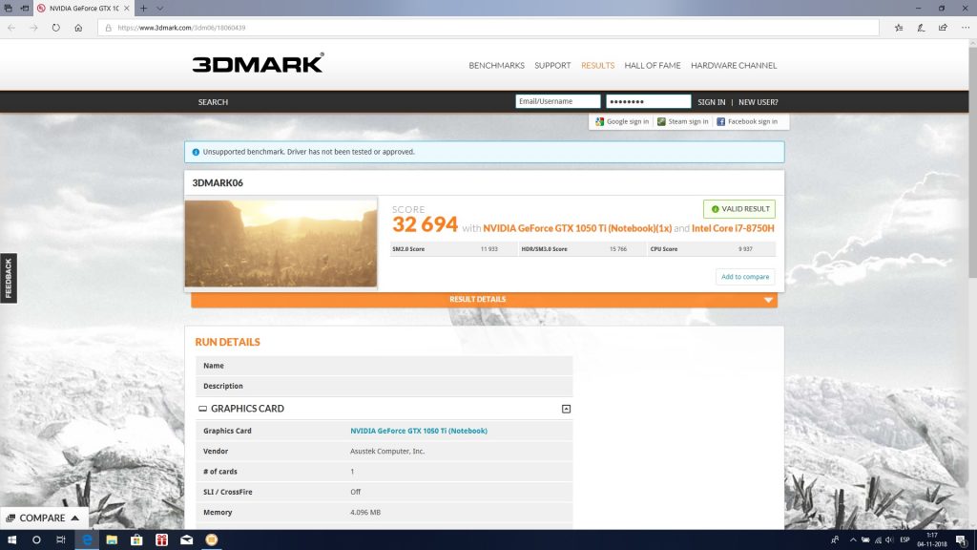Open the NVIDIA GeForce GTX 1050 Ti link
This screenshot has width=977, height=550.
[418, 431]
